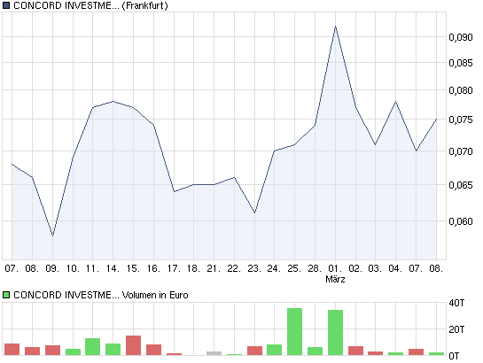Click the 24. date label

275,268
